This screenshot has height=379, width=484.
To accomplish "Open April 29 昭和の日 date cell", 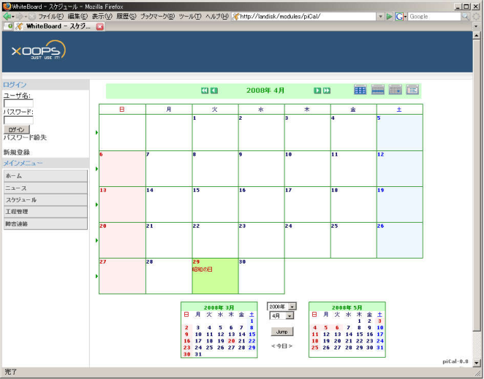I will [215, 275].
